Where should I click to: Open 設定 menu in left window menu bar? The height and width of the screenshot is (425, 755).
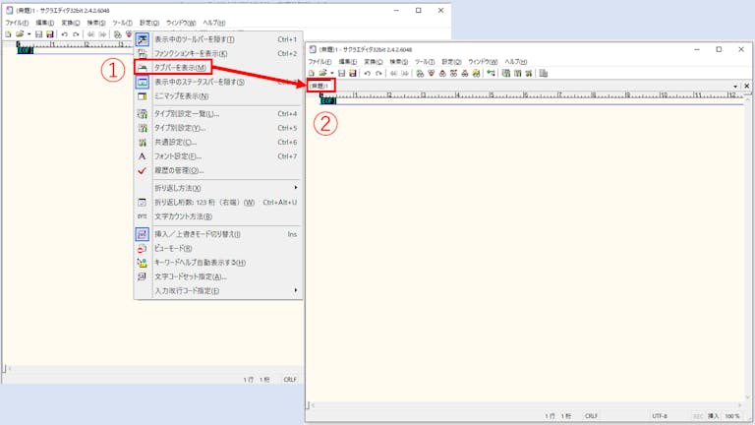tap(148, 23)
